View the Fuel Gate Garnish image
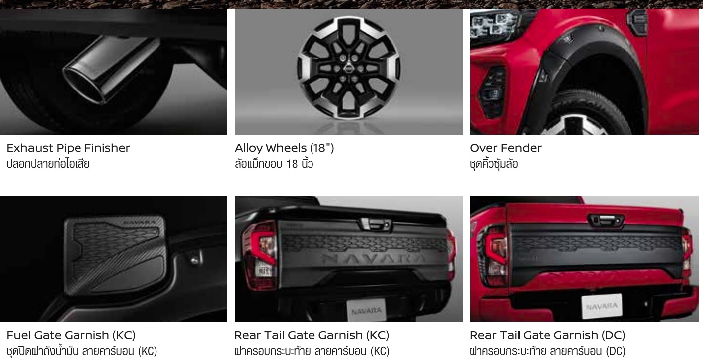The image size is (703, 362). (113, 259)
